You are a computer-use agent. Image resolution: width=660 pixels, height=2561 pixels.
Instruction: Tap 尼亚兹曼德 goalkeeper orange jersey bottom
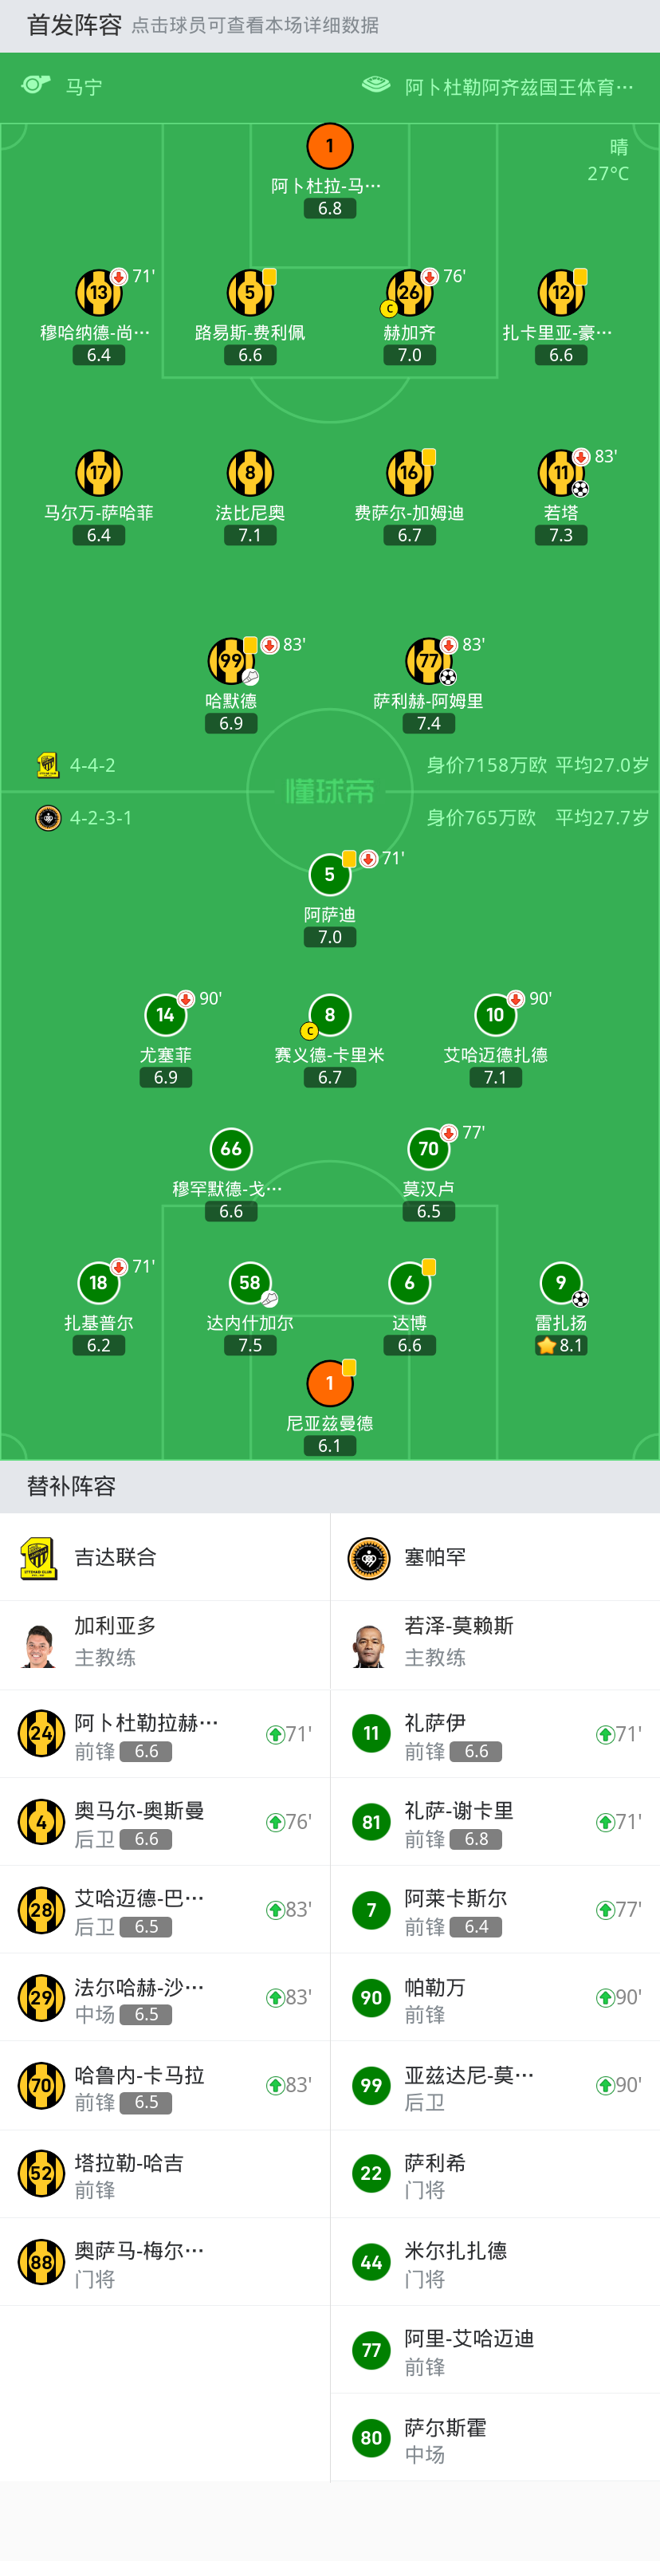click(330, 1383)
